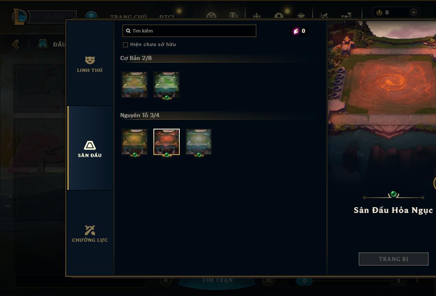Select the Sàn Đấu tab
Viewport: 436px width, 296px height.
pyautogui.click(x=90, y=148)
